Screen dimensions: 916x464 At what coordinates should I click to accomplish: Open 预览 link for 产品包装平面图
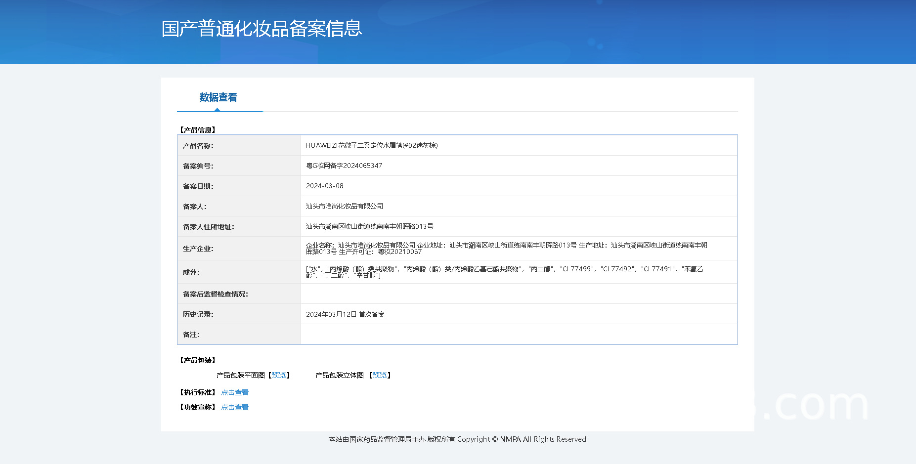tap(279, 375)
